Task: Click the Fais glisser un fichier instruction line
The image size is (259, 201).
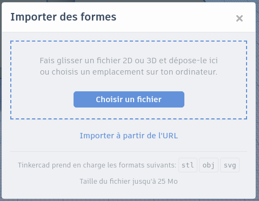Action: (129, 61)
